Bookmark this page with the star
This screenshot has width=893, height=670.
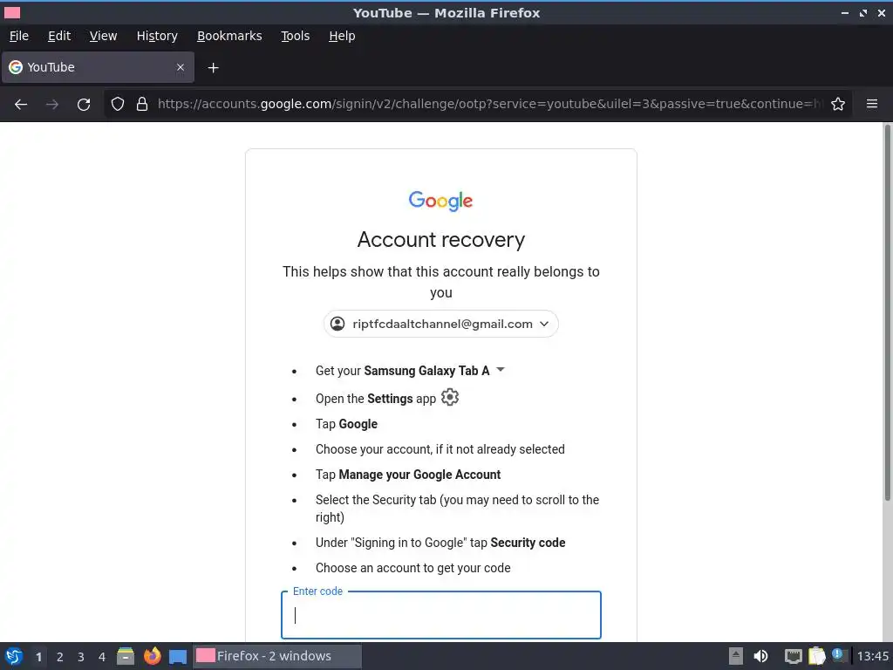pos(838,105)
